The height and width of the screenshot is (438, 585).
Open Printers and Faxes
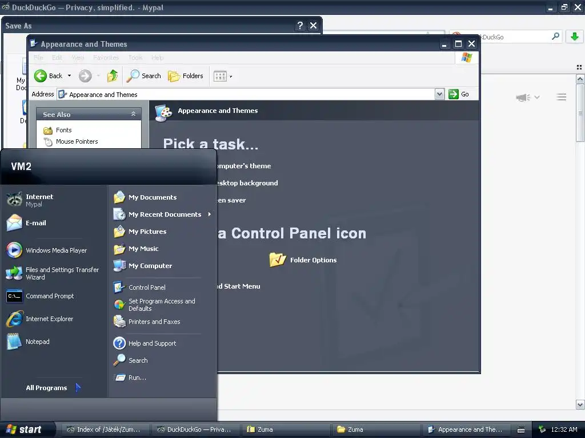[147, 322]
